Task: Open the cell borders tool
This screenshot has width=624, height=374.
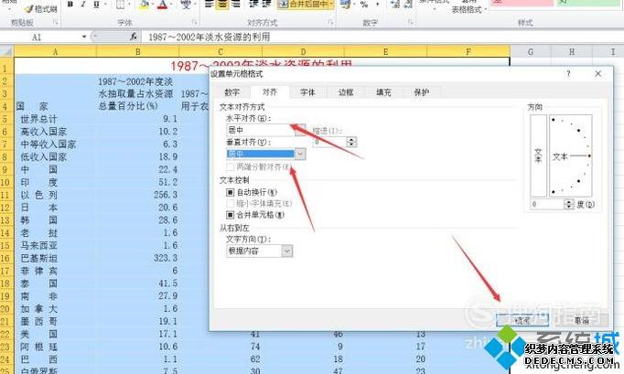Action: pyautogui.click(x=120, y=5)
